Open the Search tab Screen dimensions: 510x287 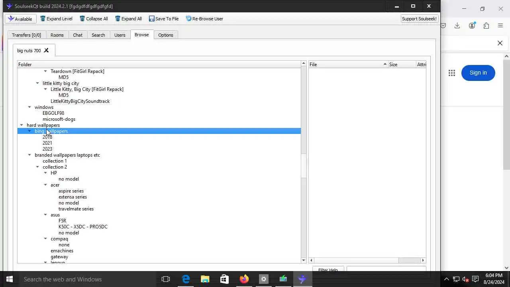pyautogui.click(x=98, y=35)
